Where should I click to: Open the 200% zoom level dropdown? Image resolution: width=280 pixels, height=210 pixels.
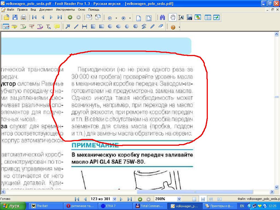tap(179, 199)
